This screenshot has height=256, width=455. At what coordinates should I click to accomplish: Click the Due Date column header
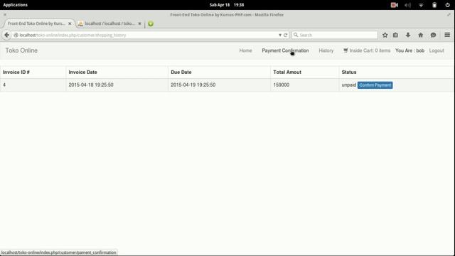(181, 73)
